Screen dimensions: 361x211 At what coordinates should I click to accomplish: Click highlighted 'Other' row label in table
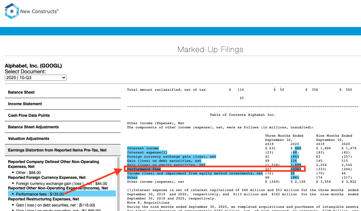[x=132, y=178]
